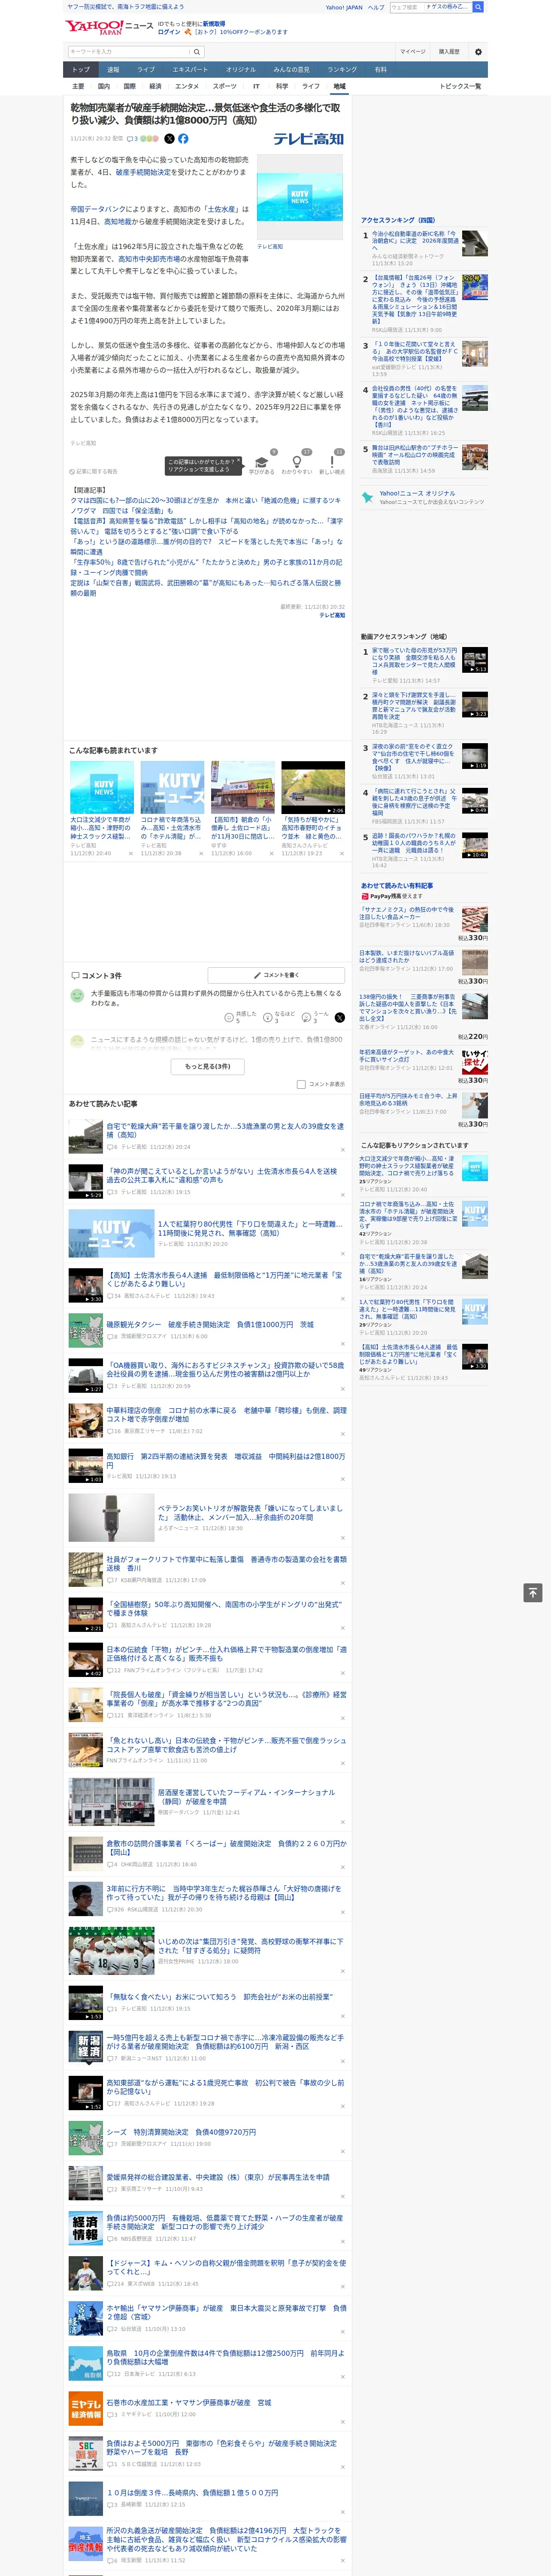Click the トピックス一覧 link
This screenshot has width=551, height=2576.
[460, 86]
